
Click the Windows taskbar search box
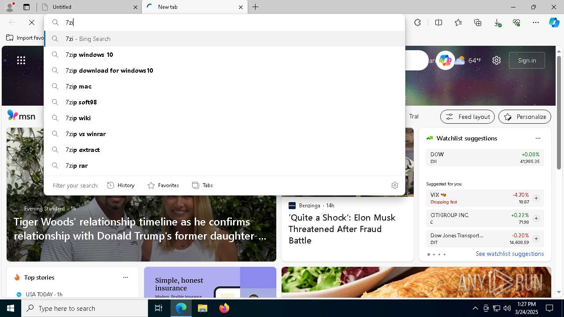pos(85,308)
